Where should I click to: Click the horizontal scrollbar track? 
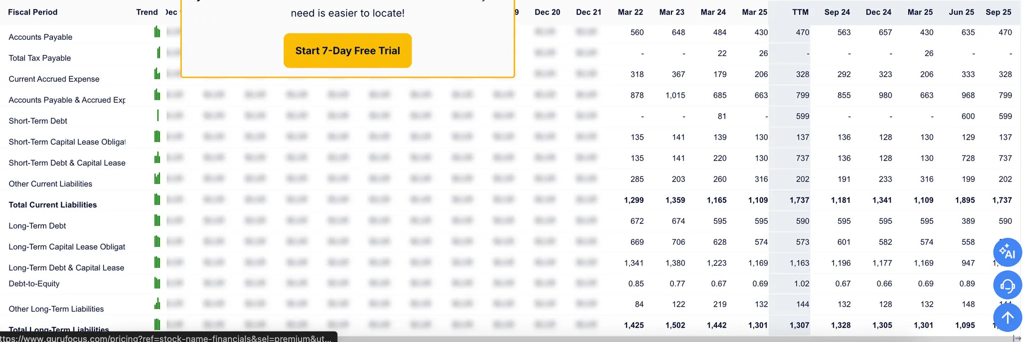click(x=674, y=339)
